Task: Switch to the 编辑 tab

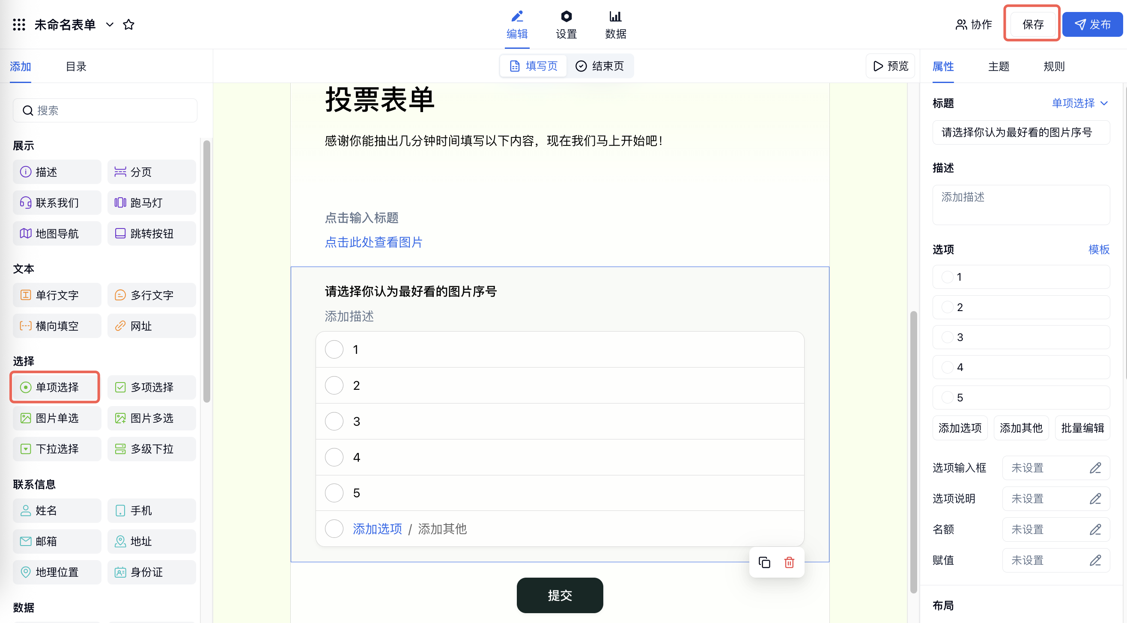Action: 517,25
